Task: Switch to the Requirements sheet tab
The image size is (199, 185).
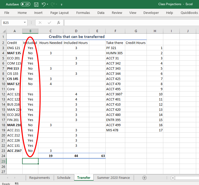Action: (x=40, y=178)
